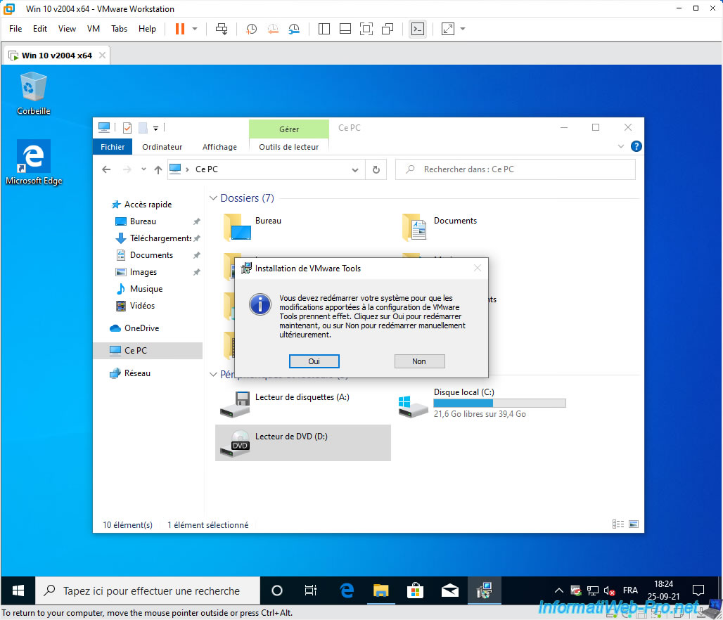Open the VMware View menu
This screenshot has width=723, height=620.
[x=67, y=29]
